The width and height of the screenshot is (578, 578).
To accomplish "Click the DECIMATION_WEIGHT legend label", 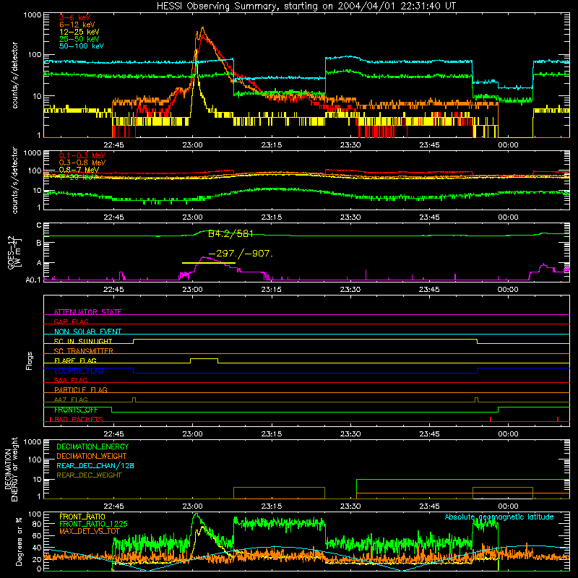I will pyautogui.click(x=92, y=456).
